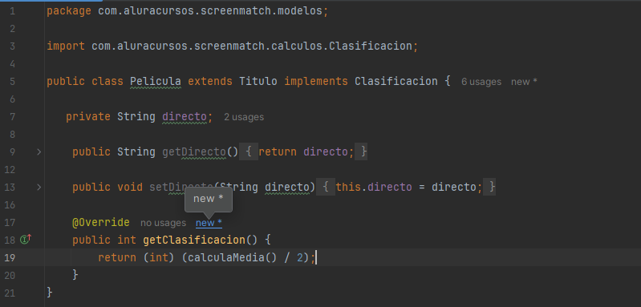Click the implements-method gutter icon on line 18

(26, 240)
